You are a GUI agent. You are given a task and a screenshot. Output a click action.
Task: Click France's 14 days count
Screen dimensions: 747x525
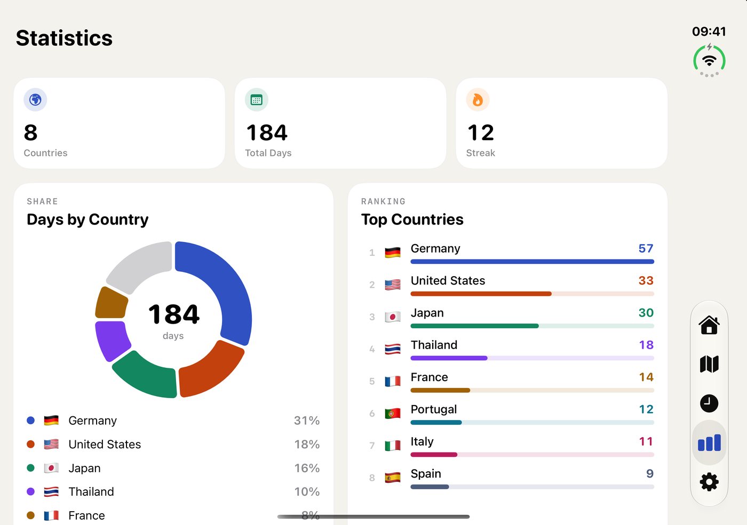(646, 377)
